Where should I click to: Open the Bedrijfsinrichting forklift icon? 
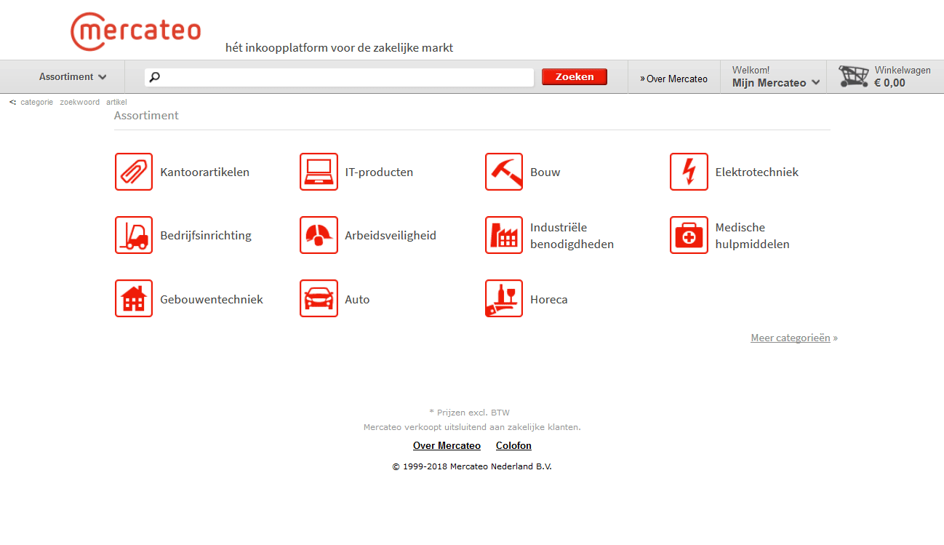(134, 235)
